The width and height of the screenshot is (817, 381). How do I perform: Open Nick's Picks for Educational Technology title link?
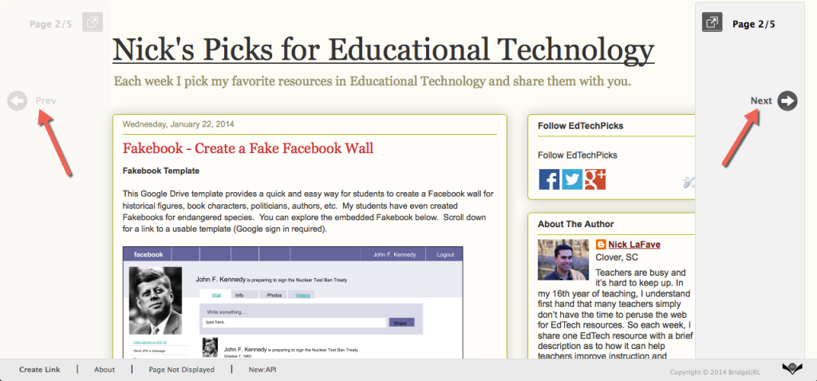pyautogui.click(x=384, y=50)
